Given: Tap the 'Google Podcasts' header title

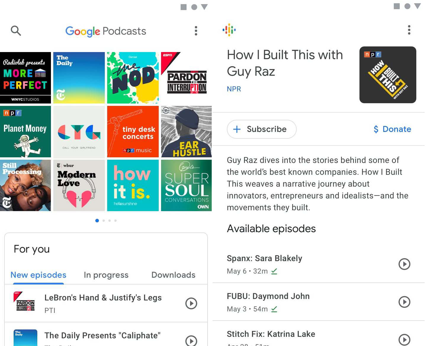Looking at the screenshot, I should click(x=106, y=31).
